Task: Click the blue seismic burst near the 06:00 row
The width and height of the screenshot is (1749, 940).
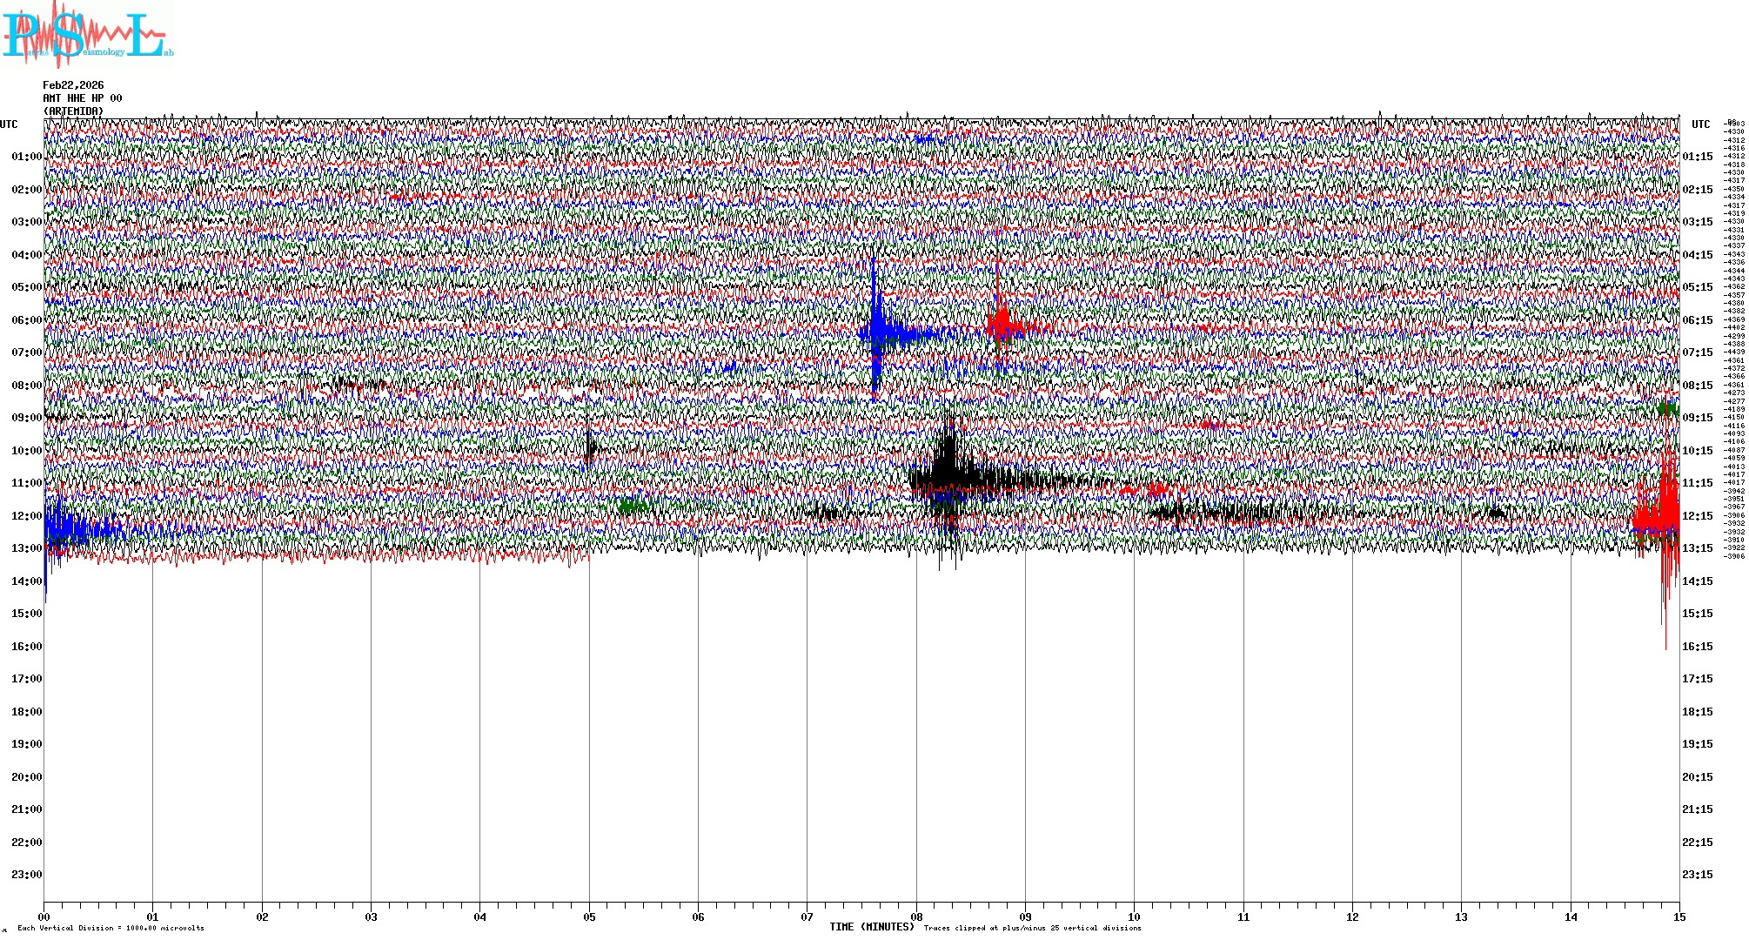Action: pyautogui.click(x=877, y=331)
